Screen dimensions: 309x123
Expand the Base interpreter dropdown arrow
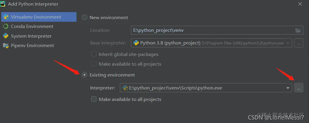[x=288, y=43]
